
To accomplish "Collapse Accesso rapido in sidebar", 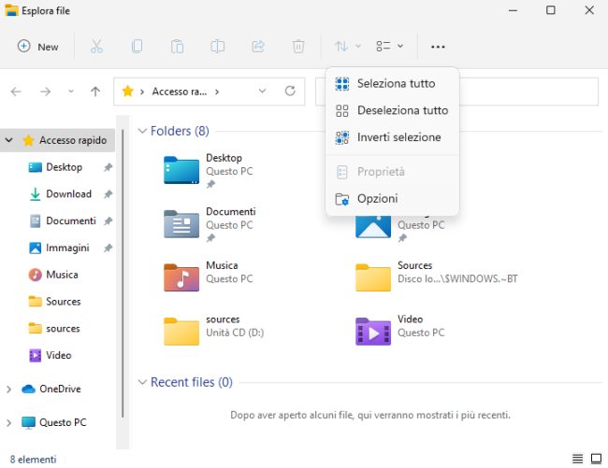I will click(9, 140).
